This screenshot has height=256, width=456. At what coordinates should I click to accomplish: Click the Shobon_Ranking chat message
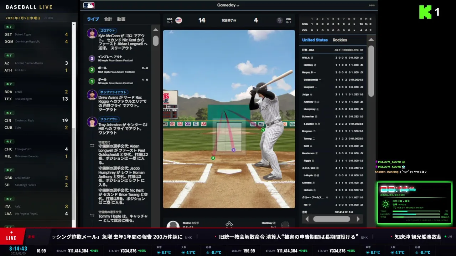pos(401,172)
